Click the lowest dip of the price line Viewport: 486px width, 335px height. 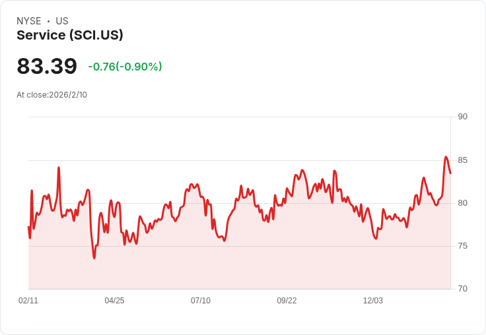(94, 258)
